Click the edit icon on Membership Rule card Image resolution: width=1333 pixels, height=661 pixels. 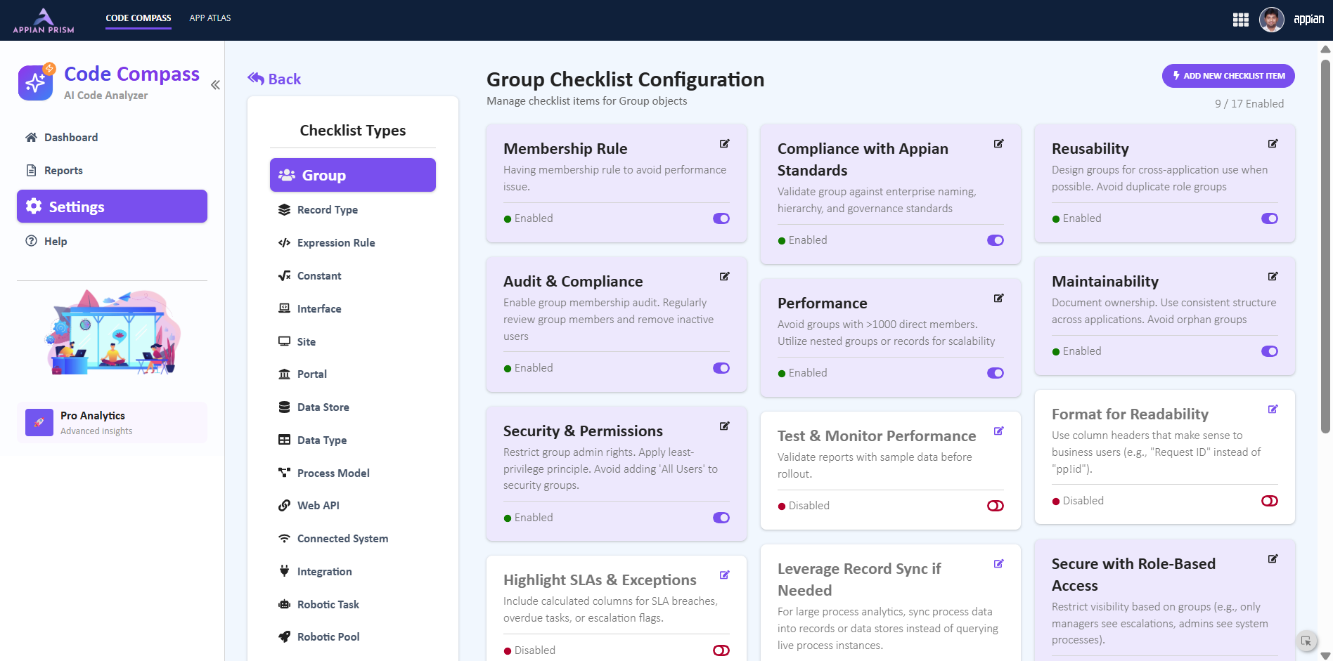coord(724,144)
